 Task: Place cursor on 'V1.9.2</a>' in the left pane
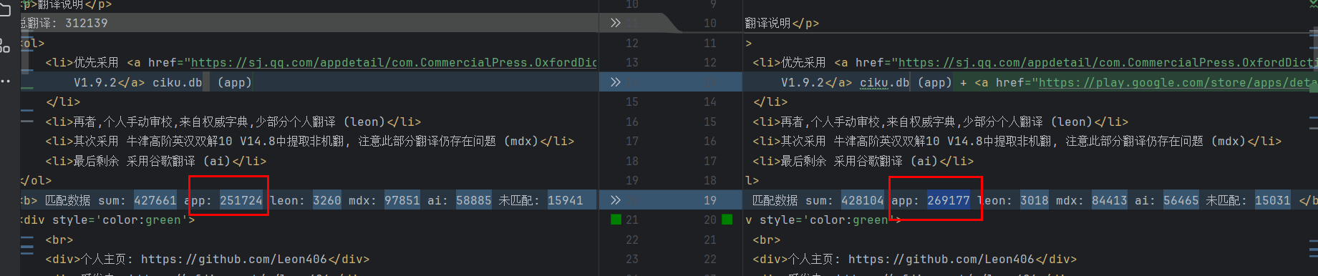click(109, 83)
